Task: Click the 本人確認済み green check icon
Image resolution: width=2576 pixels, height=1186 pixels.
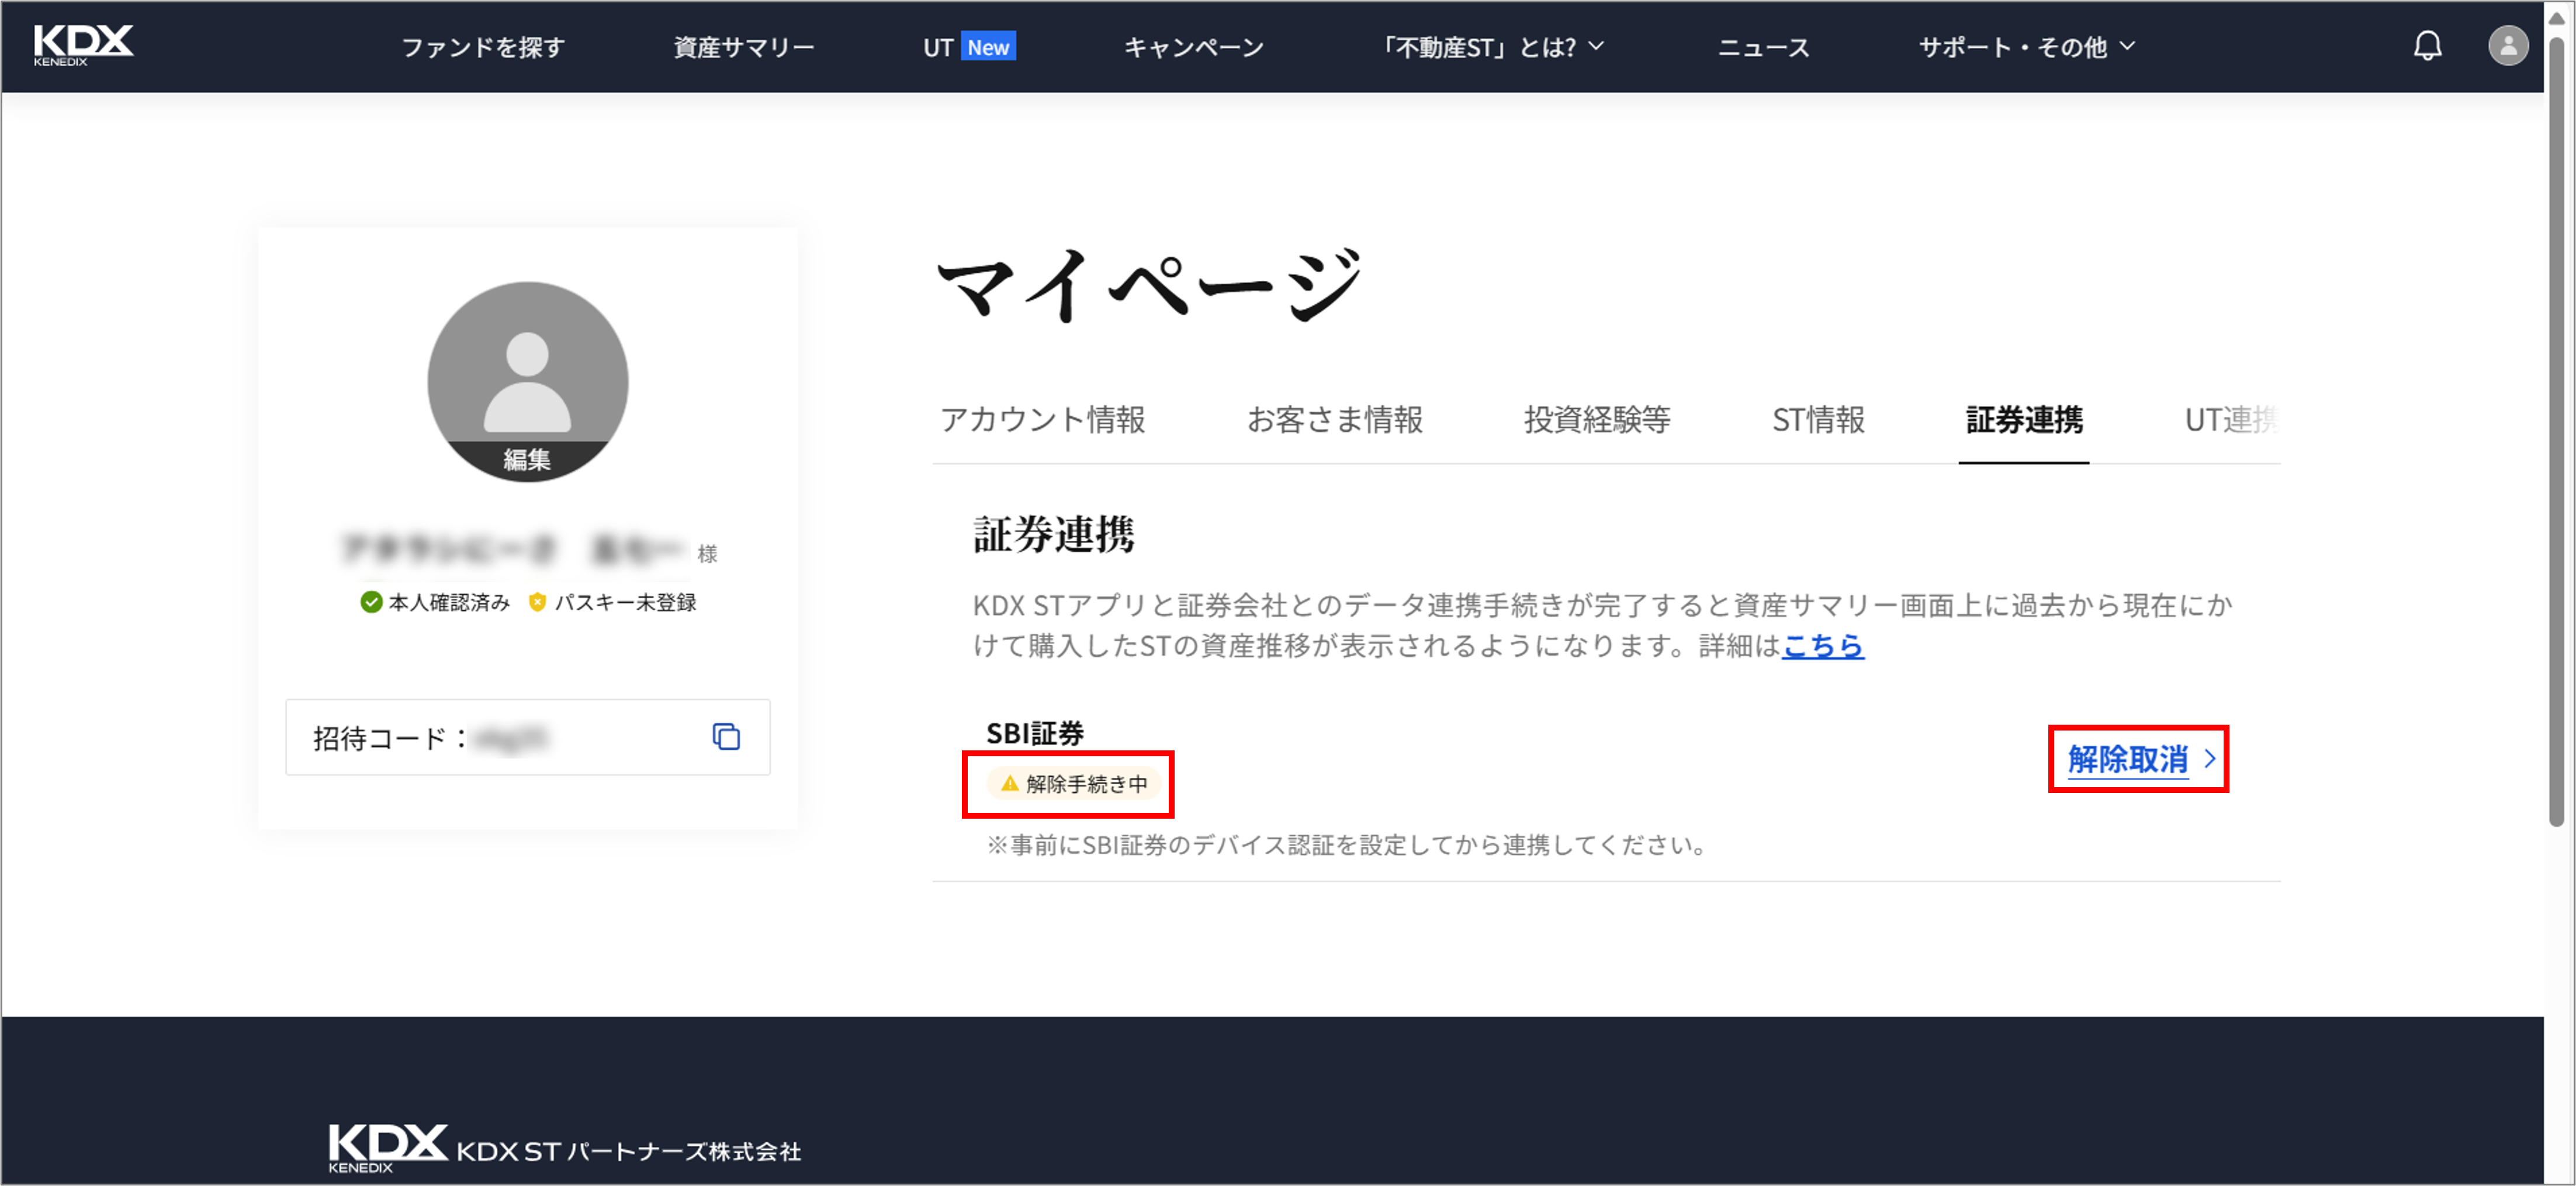Action: (371, 601)
